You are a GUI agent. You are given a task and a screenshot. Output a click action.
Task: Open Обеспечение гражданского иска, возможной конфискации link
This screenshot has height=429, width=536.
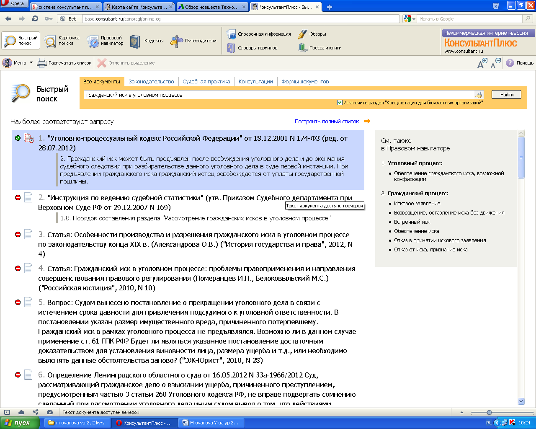[449, 176]
